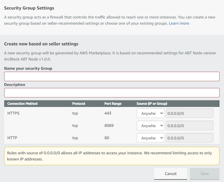Focus the Description text field
This screenshot has width=224, height=182.
click(112, 93)
